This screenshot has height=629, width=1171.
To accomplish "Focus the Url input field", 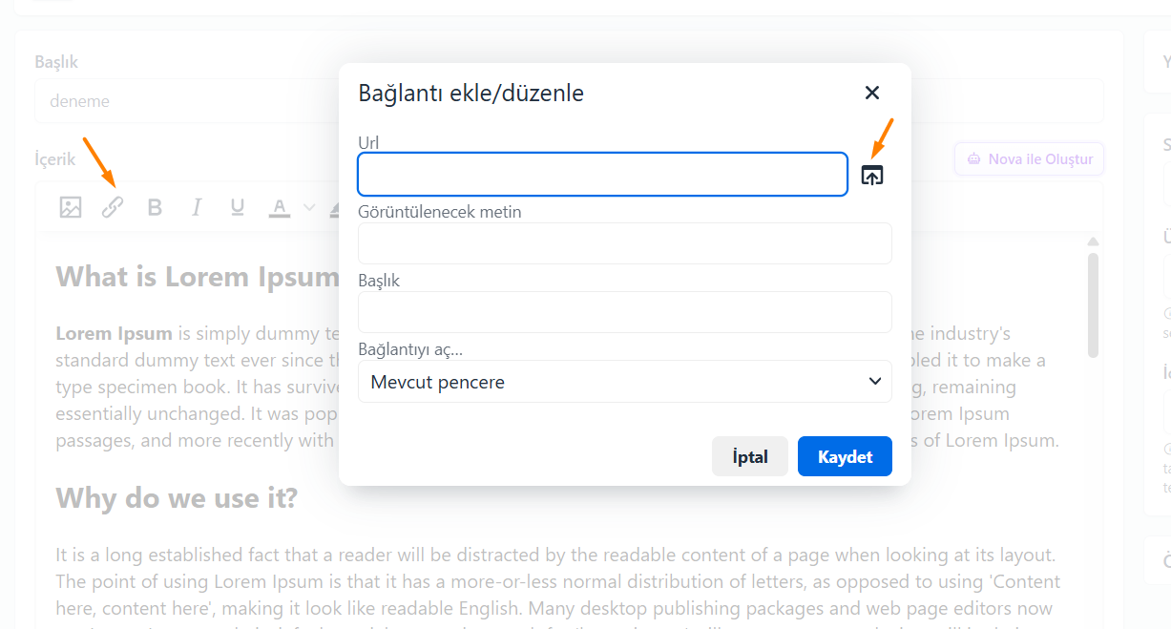I will (603, 175).
